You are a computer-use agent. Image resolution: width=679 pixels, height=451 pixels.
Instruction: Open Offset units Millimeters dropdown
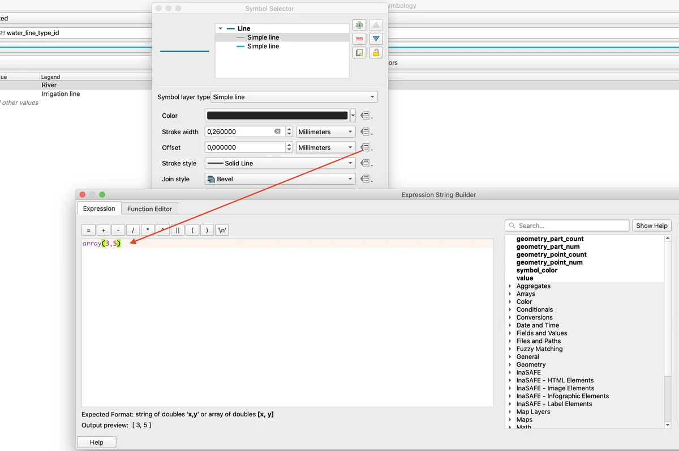(325, 147)
